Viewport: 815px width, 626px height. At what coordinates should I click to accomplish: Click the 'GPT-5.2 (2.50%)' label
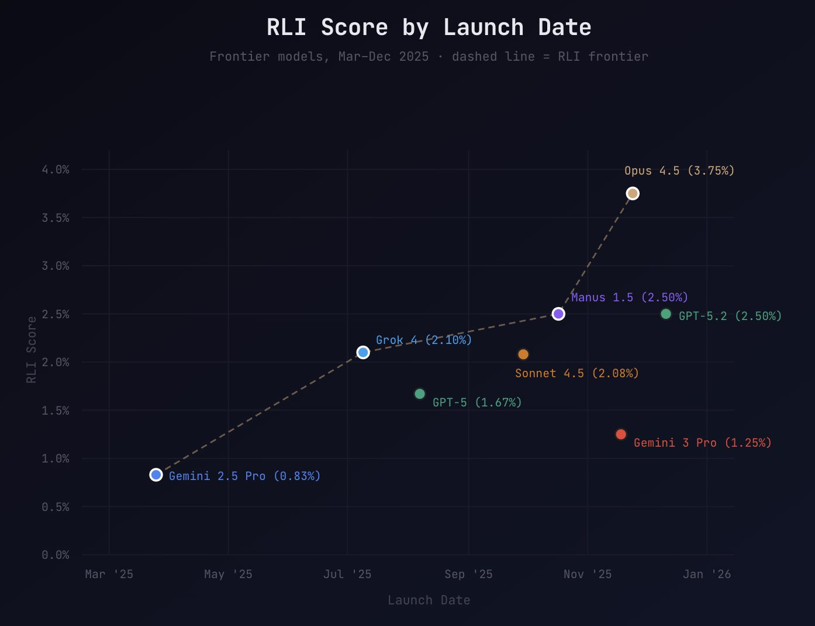click(730, 316)
